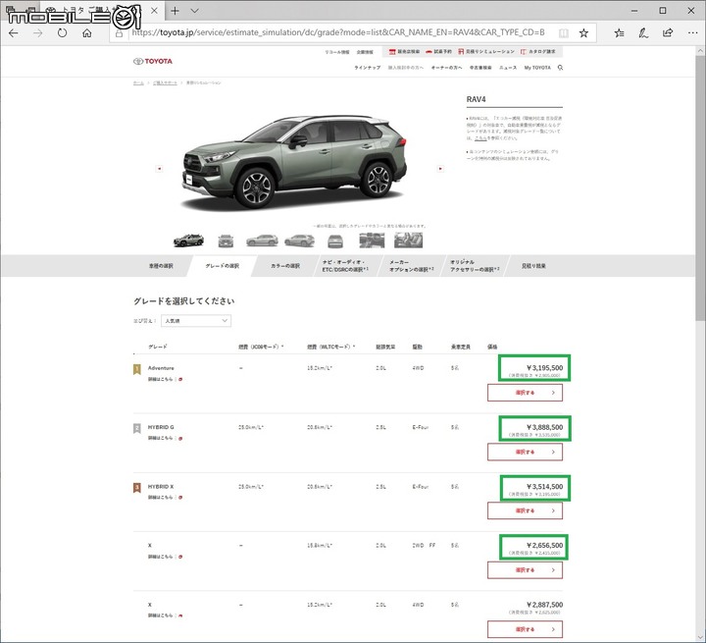
Task: Click the HYBRID X detail link red icon
Action: click(x=180, y=498)
